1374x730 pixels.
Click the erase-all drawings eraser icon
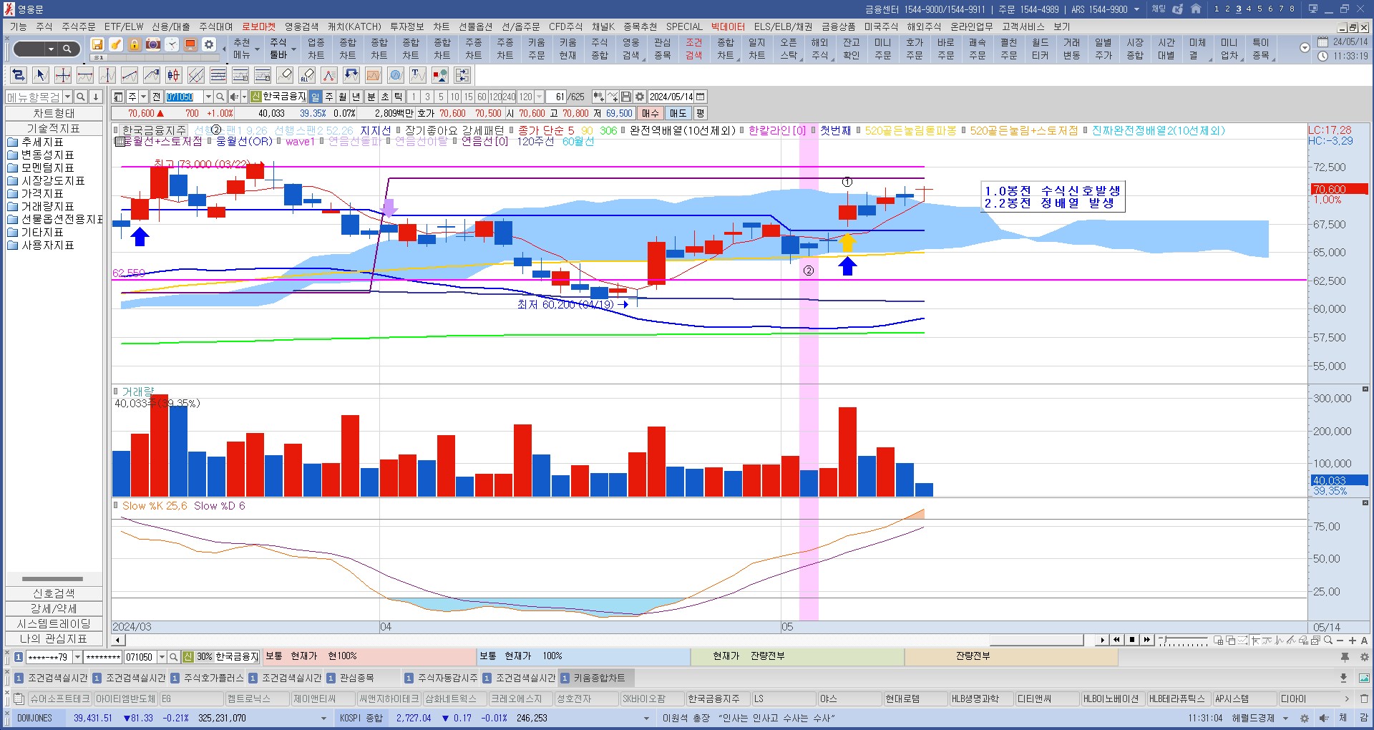point(307,75)
